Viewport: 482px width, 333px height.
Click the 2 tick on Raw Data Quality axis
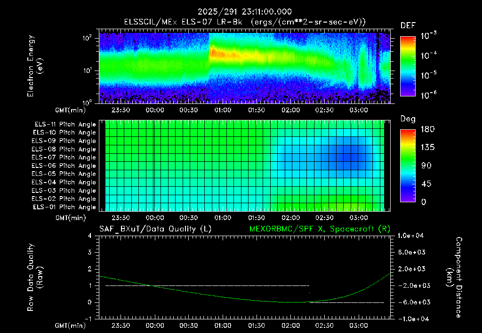(90, 269)
